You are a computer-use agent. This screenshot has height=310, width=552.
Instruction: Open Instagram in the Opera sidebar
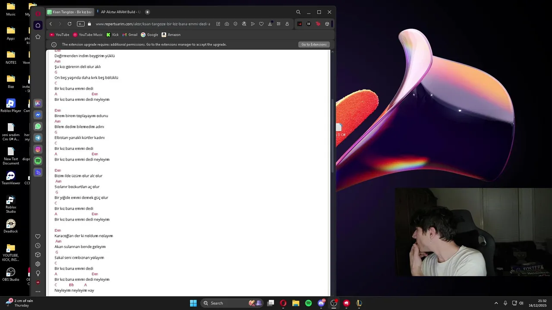[38, 149]
